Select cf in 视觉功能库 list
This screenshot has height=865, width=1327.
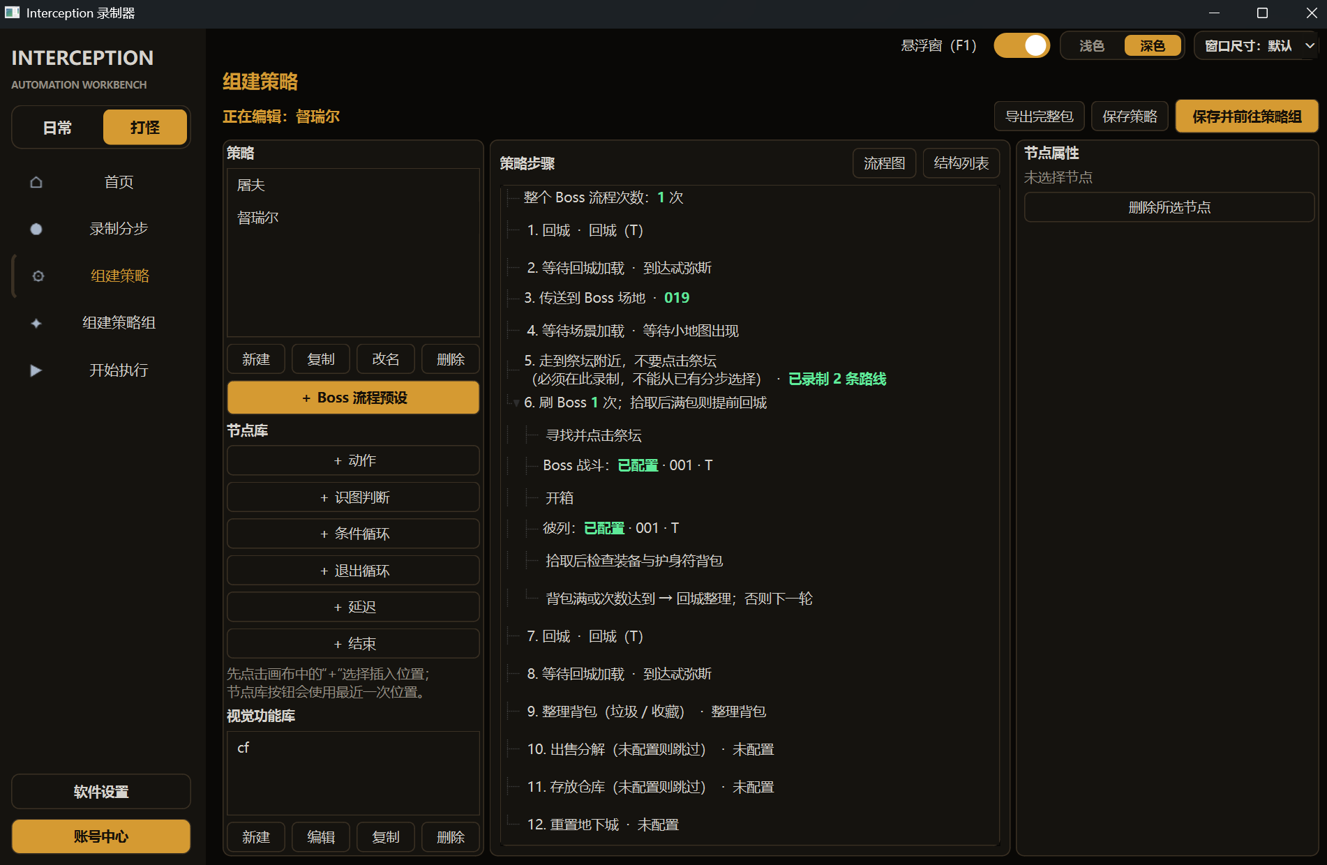(353, 748)
